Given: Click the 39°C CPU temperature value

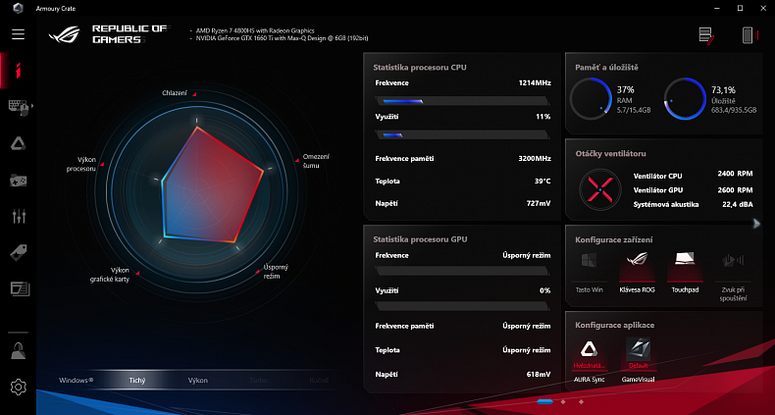Looking at the screenshot, I should [542, 182].
